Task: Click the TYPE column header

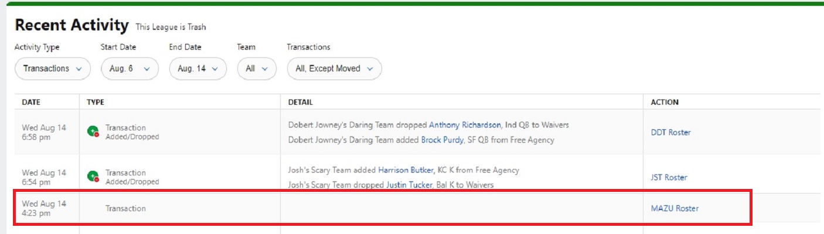Action: [x=96, y=102]
